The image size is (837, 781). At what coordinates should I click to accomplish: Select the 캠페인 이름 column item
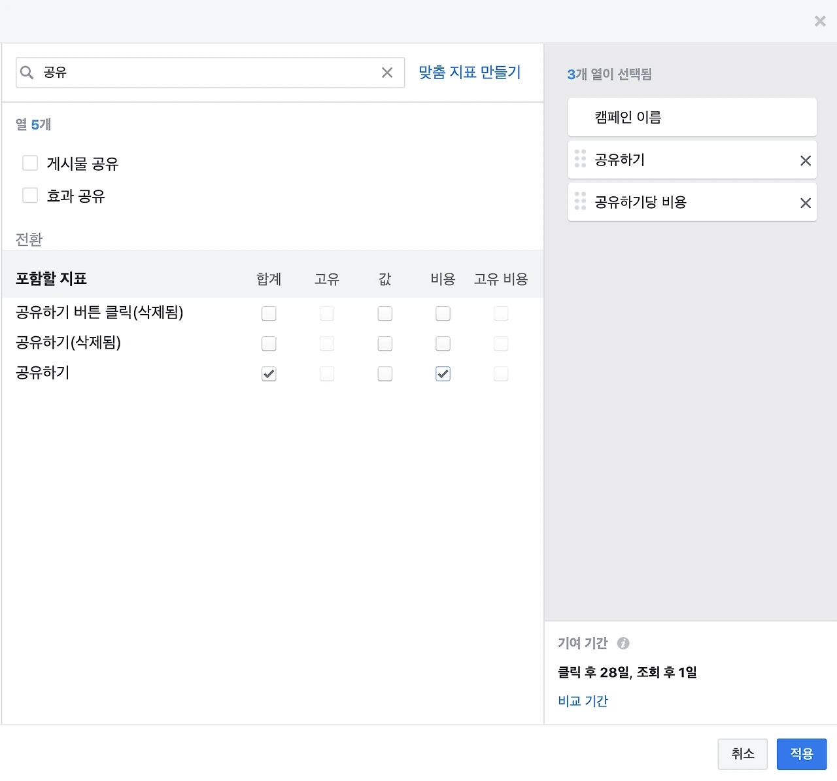tap(692, 118)
